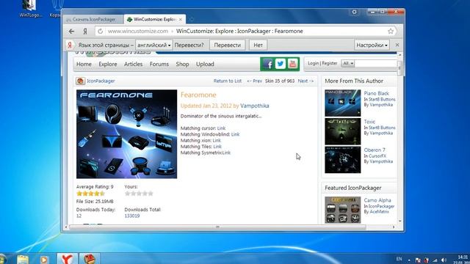
Task: Open WinTLogo desktop icon
Action: [30, 9]
